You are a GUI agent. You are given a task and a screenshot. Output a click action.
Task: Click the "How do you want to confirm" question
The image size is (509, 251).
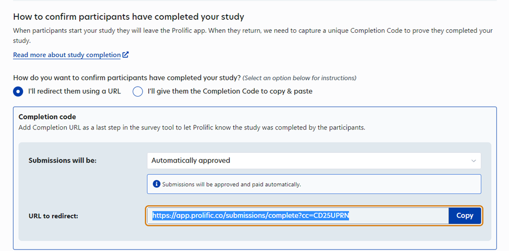click(127, 78)
